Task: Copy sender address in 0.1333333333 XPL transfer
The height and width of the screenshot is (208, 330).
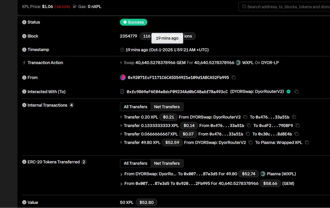Action: 249,126
